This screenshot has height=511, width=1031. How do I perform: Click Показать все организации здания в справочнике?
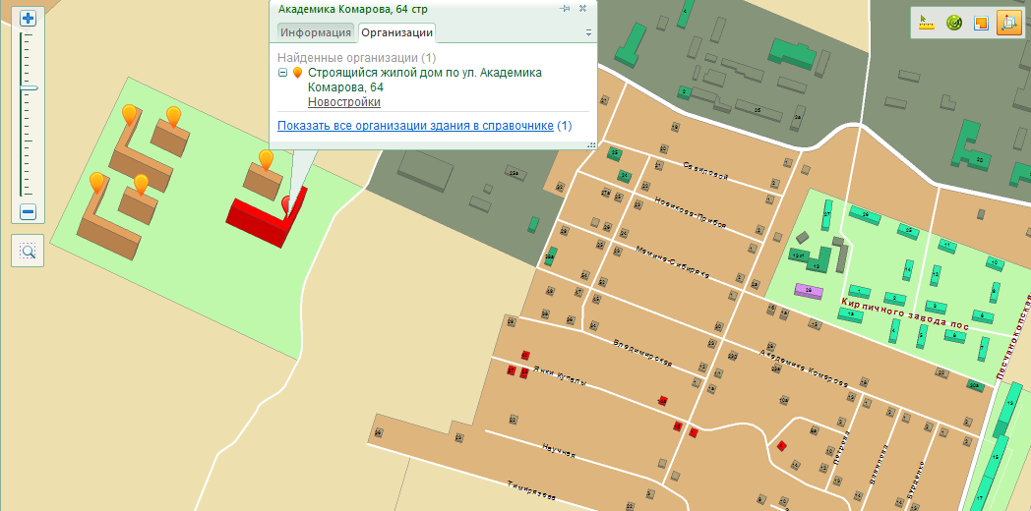(x=414, y=126)
